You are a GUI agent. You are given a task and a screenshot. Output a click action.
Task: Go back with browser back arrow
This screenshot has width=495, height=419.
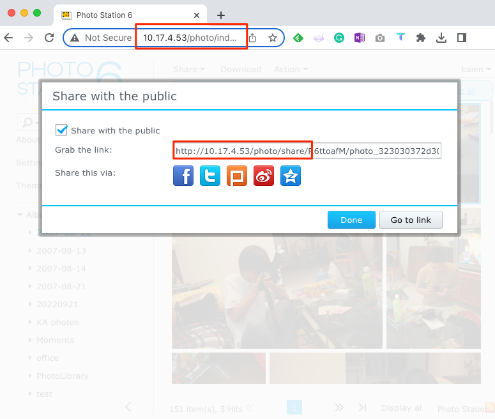tap(8, 38)
